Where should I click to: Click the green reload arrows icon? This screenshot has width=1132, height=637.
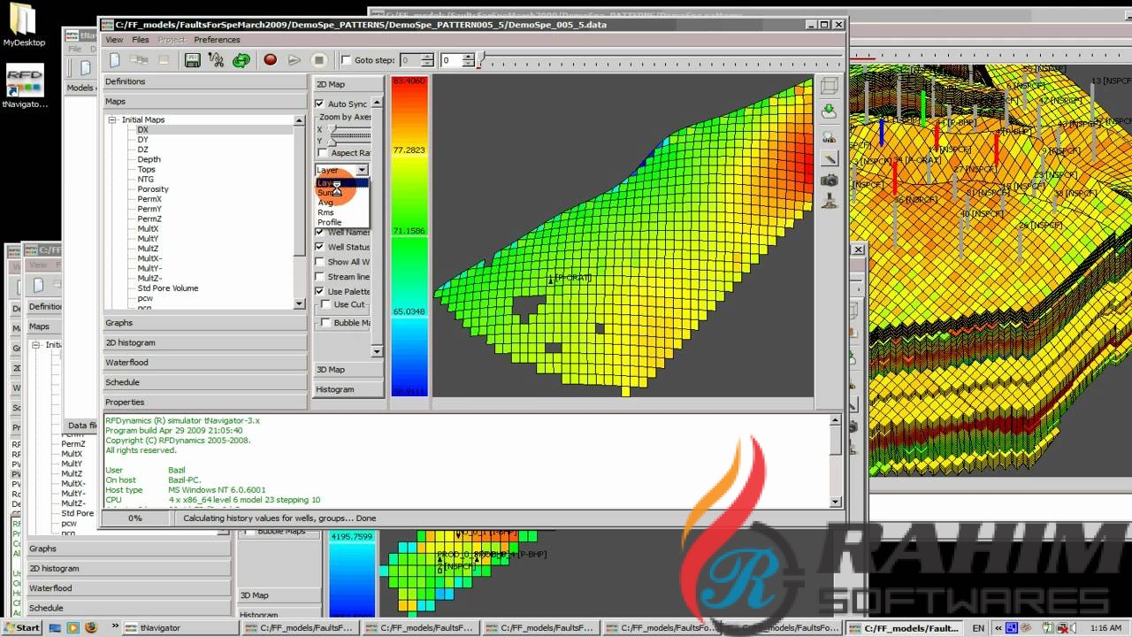241,60
